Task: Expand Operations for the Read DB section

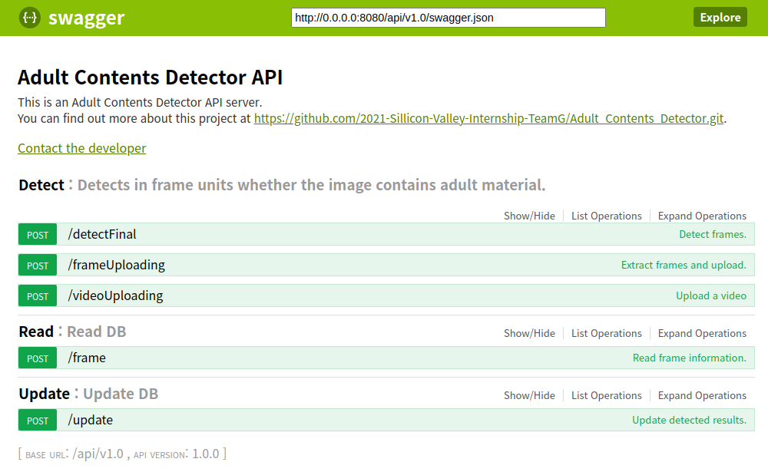Action: [701, 333]
